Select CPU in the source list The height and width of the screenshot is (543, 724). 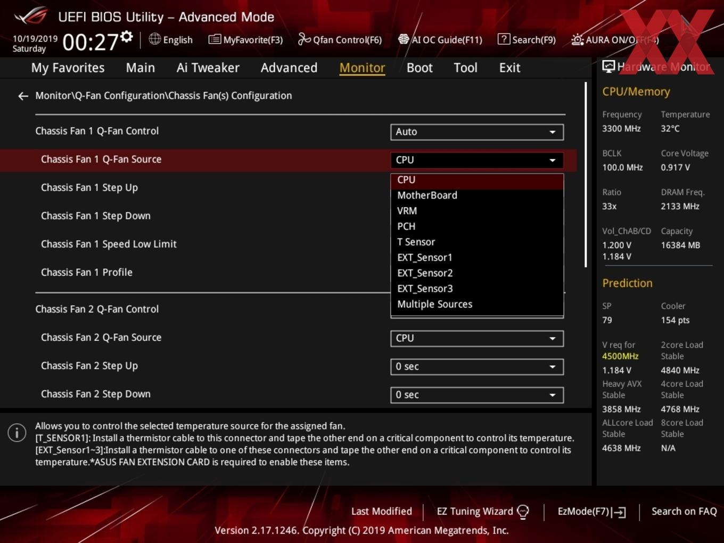pos(477,180)
